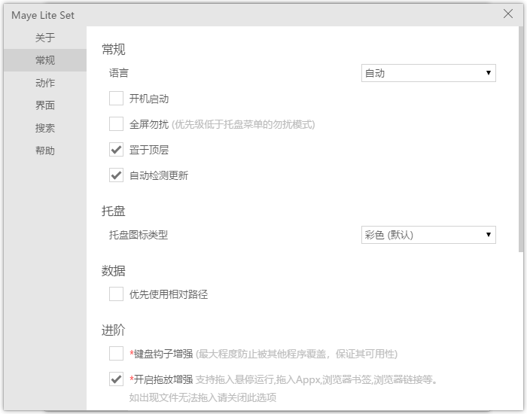Enable the 开机启动 checkbox
Screen dimensions: 527x414
click(x=116, y=99)
